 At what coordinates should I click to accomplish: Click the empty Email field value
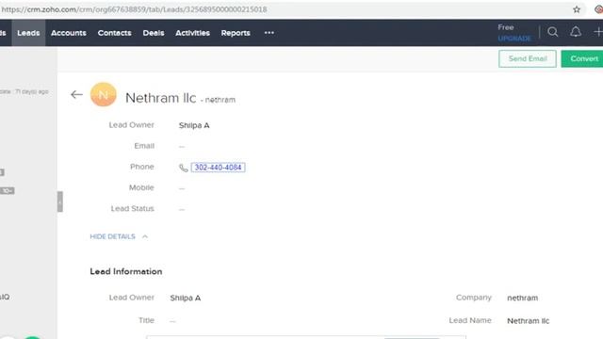point(182,147)
